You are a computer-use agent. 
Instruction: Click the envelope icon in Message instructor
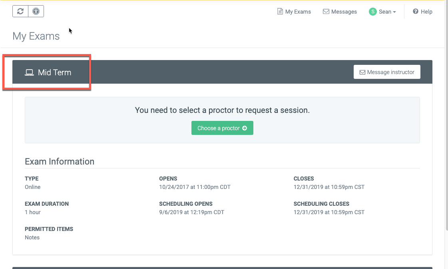point(362,72)
